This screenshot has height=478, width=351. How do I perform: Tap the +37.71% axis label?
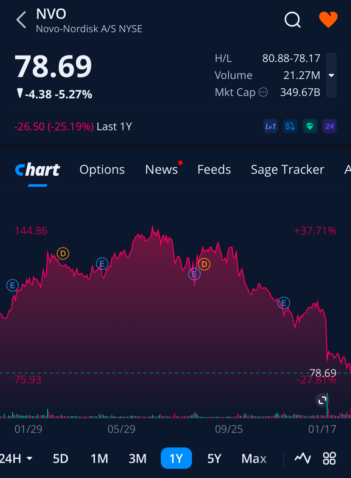click(315, 231)
